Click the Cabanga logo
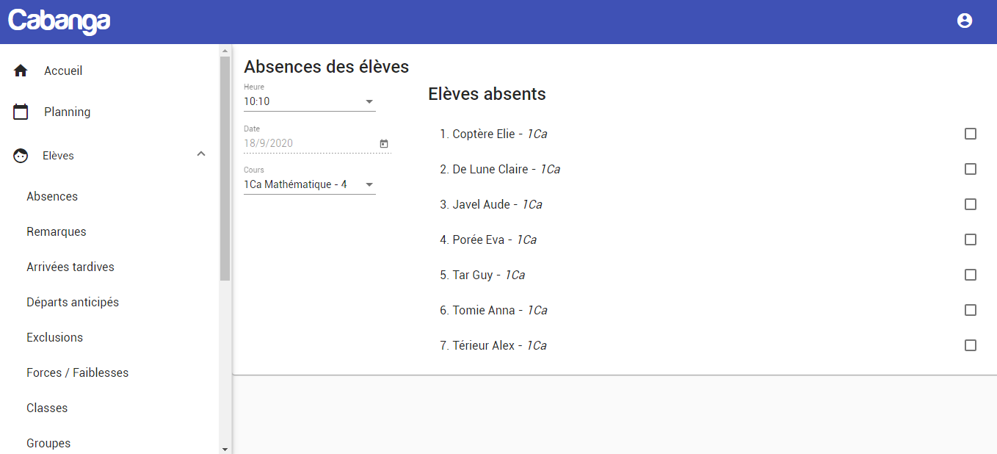Image resolution: width=997 pixels, height=454 pixels. 59,21
